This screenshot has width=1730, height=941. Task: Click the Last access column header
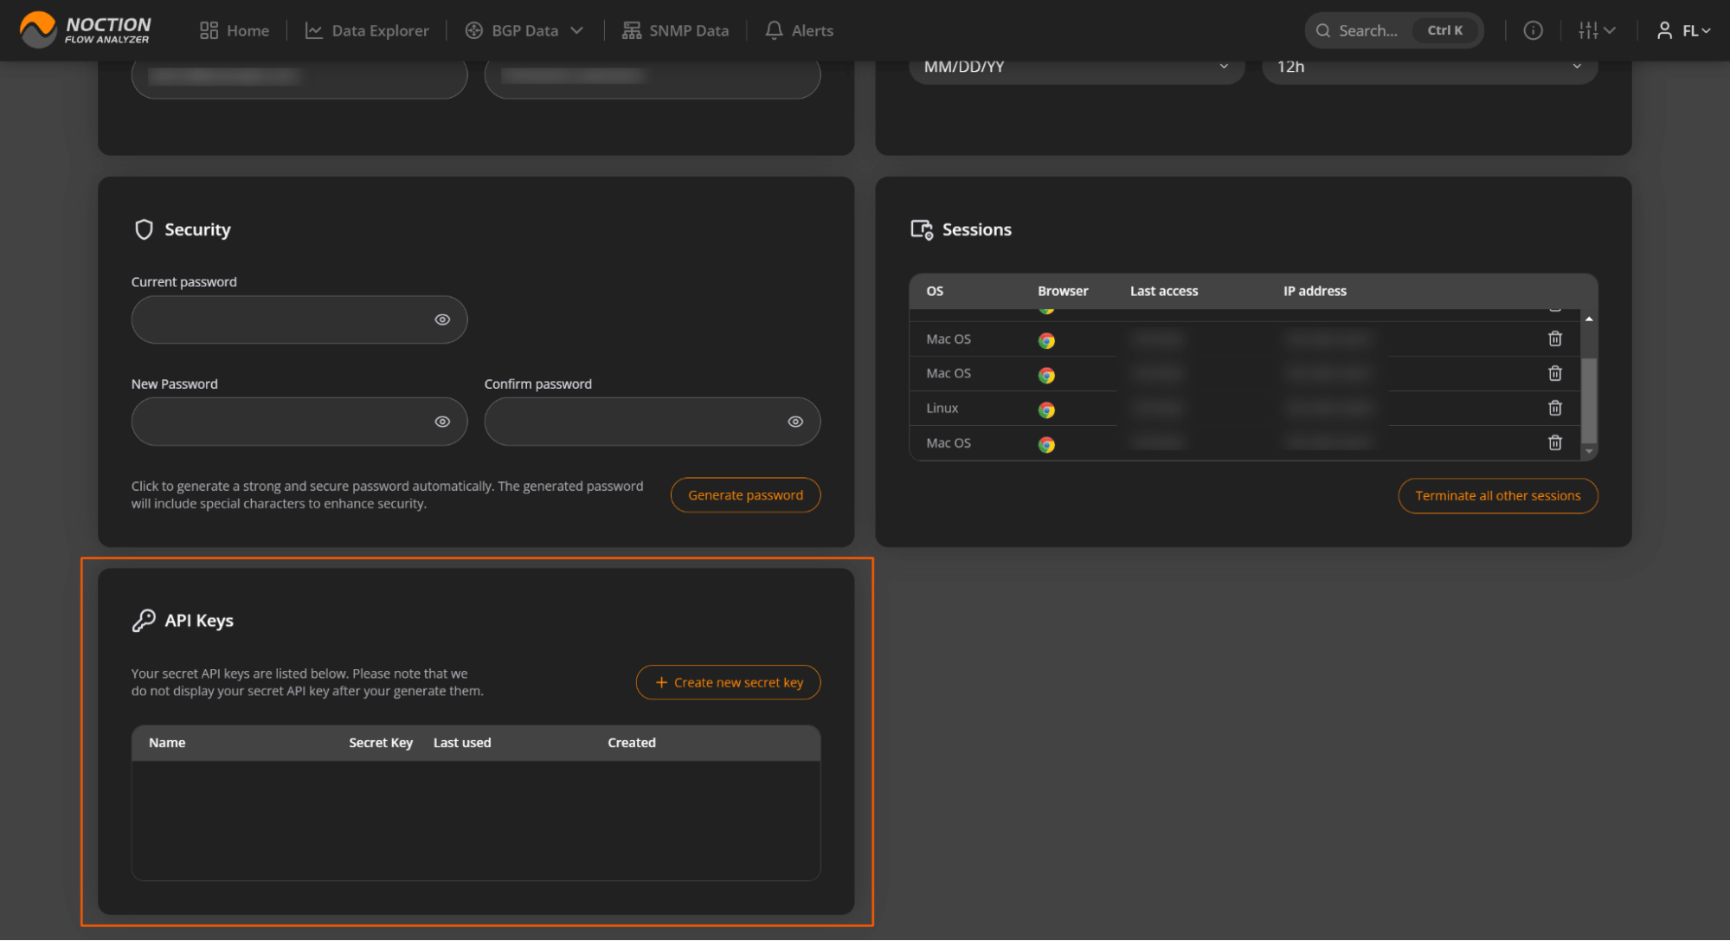tap(1164, 291)
